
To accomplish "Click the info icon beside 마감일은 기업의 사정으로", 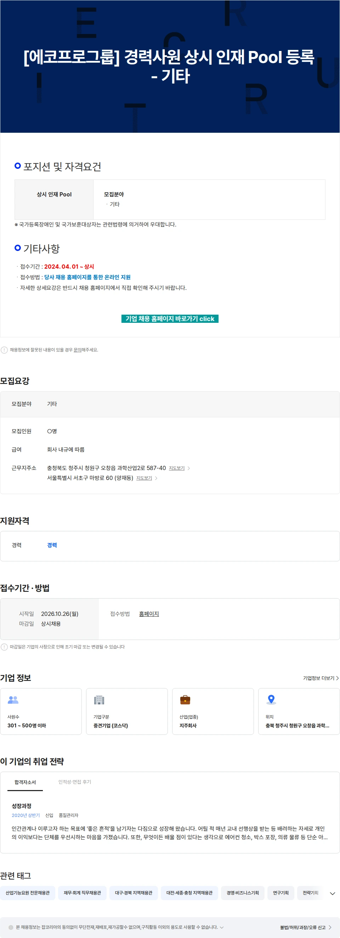I will [4, 647].
